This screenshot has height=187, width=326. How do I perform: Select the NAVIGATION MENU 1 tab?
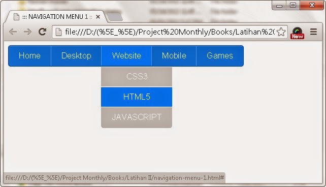(x=56, y=17)
